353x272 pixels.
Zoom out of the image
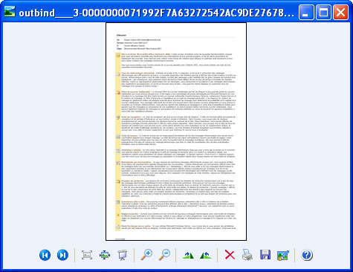point(164,255)
